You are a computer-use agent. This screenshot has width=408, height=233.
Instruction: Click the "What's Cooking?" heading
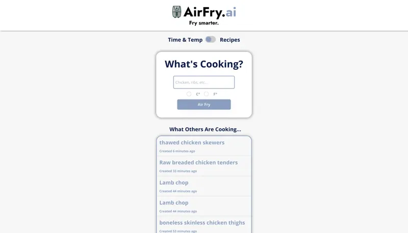coord(204,64)
